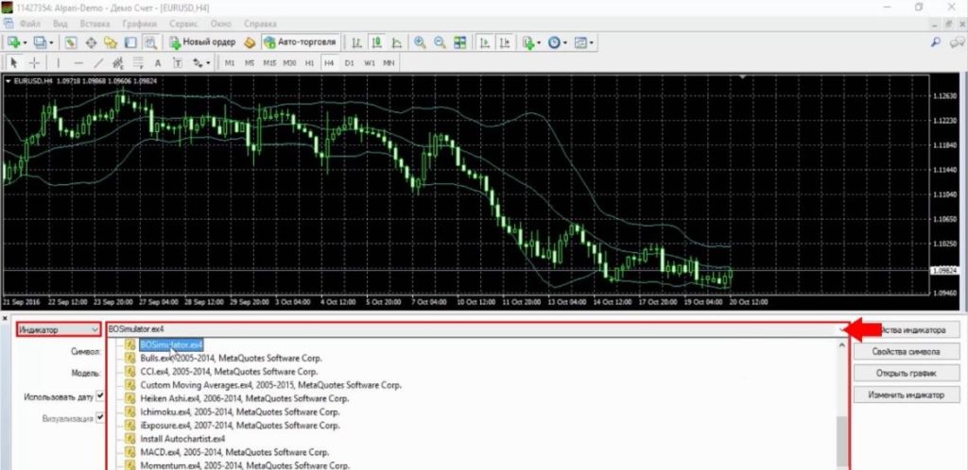Click the zoom in magnifier icon
This screenshot has width=968, height=470.
pyautogui.click(x=419, y=42)
